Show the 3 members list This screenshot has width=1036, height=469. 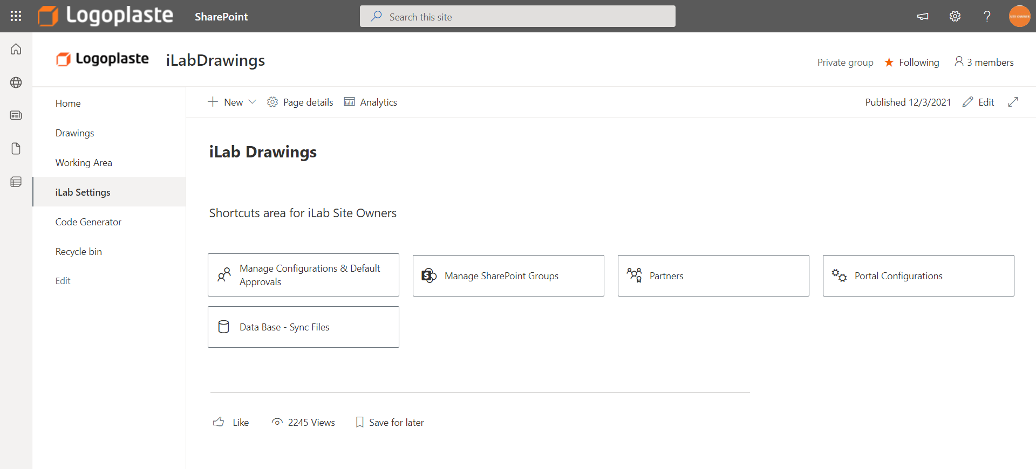(x=984, y=63)
